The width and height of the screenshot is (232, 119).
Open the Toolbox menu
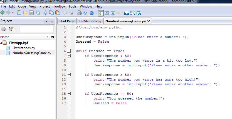point(59,6)
